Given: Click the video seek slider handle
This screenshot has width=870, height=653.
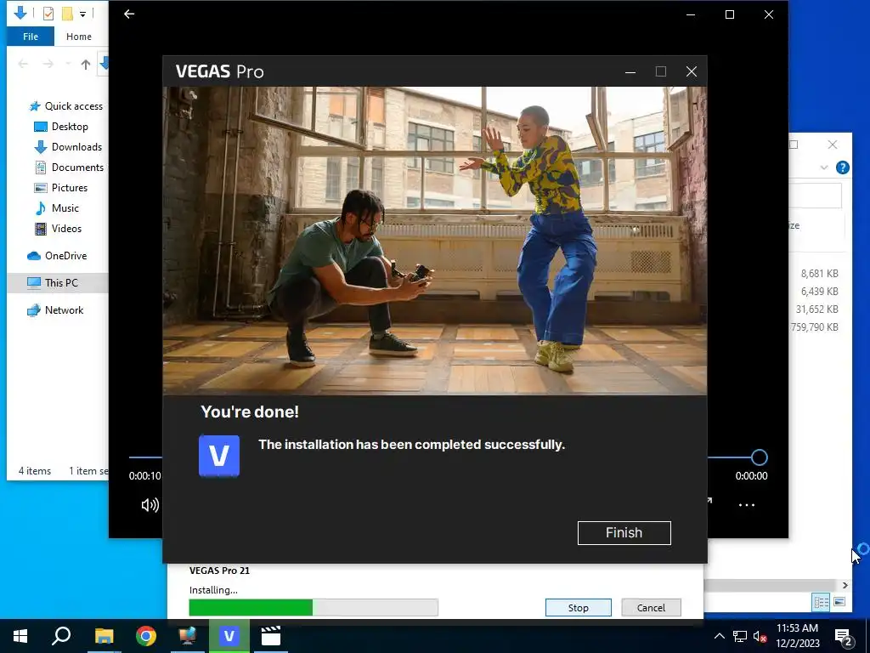Looking at the screenshot, I should coord(759,457).
